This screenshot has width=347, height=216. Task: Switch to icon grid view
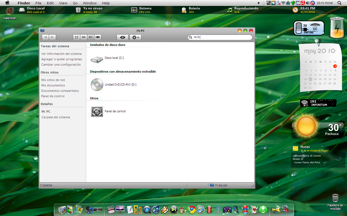point(76,37)
